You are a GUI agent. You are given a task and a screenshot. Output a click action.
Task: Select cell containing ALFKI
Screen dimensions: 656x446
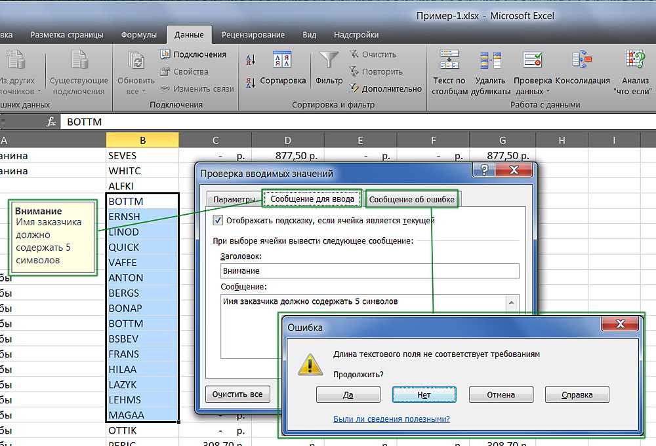pyautogui.click(x=142, y=186)
